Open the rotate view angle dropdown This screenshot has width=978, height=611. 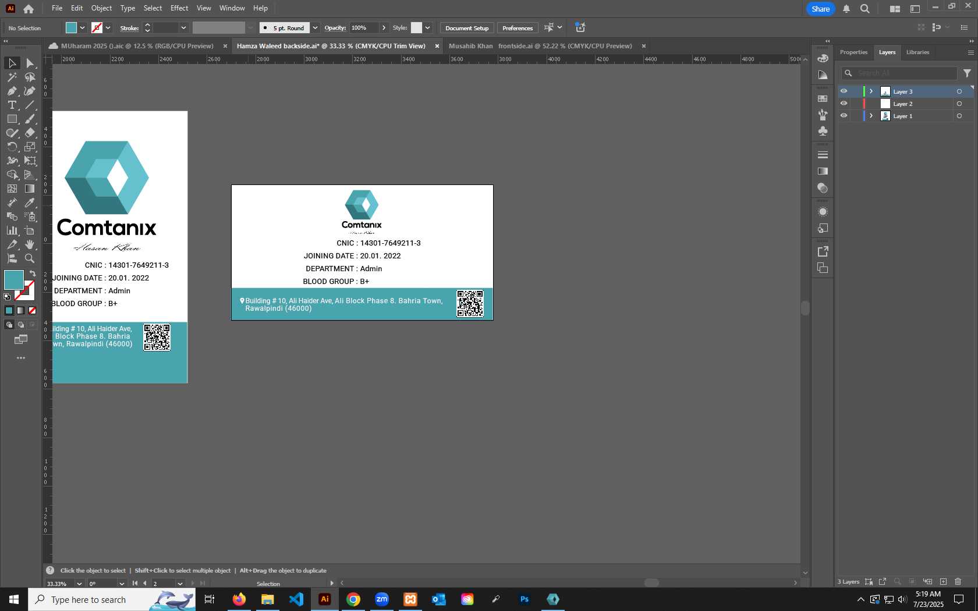pyautogui.click(x=122, y=584)
